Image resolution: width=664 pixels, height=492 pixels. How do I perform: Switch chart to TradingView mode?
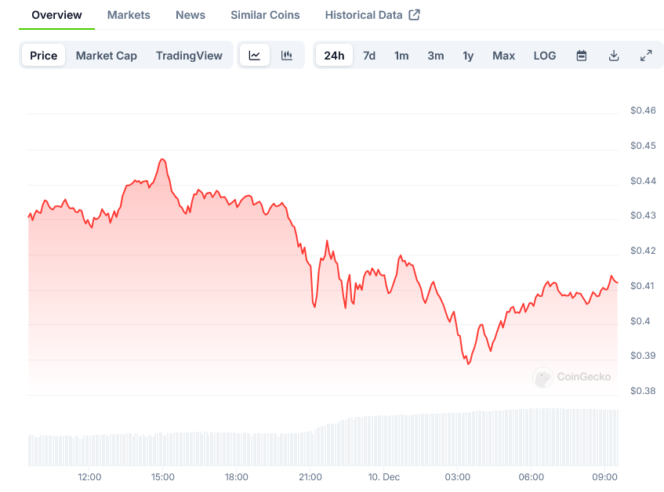[x=189, y=56]
